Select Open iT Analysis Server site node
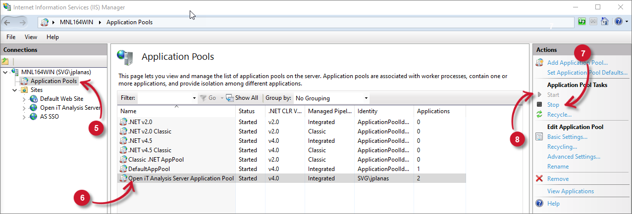 pos(70,108)
